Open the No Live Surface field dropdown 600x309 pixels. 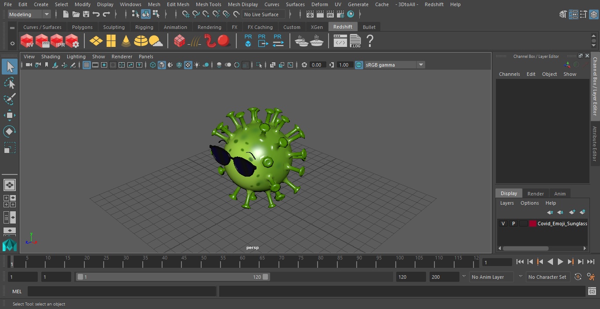point(264,14)
